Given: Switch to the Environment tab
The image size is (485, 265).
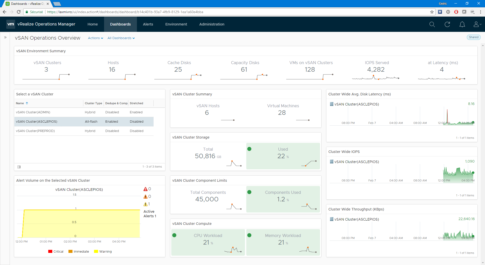Looking at the screenshot, I should coord(176,24).
